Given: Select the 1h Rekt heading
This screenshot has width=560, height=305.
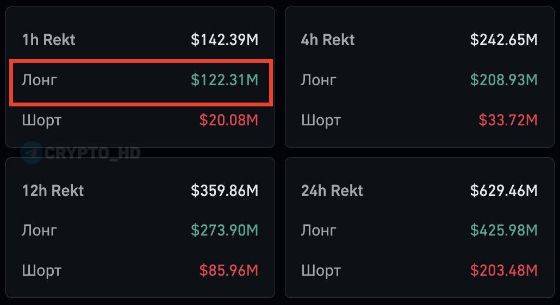Looking at the screenshot, I should [x=48, y=40].
